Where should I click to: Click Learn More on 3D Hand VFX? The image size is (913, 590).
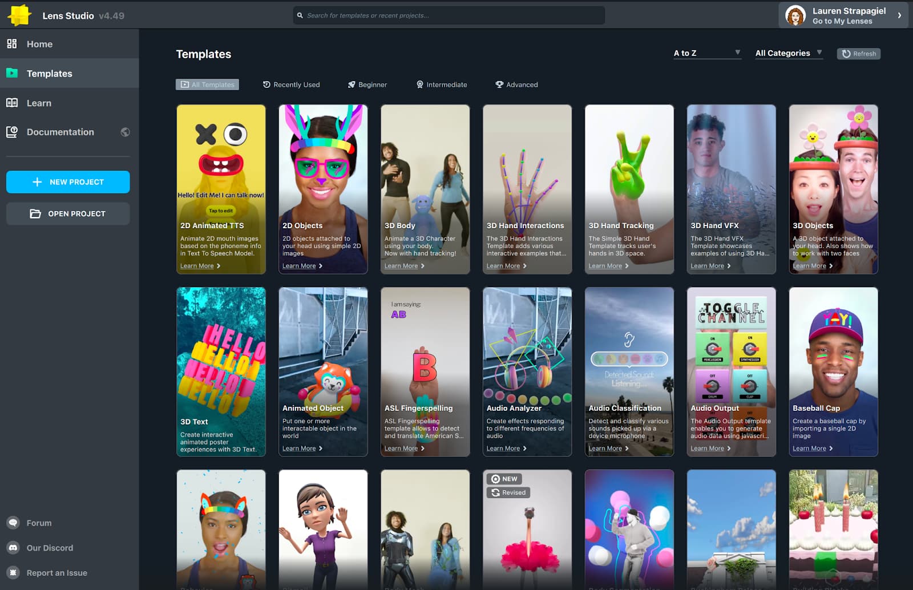tap(711, 266)
